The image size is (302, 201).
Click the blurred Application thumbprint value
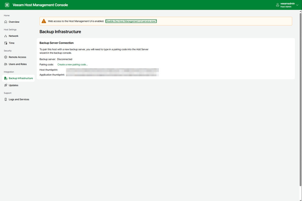(x=112, y=75)
